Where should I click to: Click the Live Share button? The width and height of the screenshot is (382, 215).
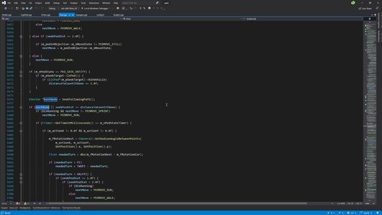[365, 8]
